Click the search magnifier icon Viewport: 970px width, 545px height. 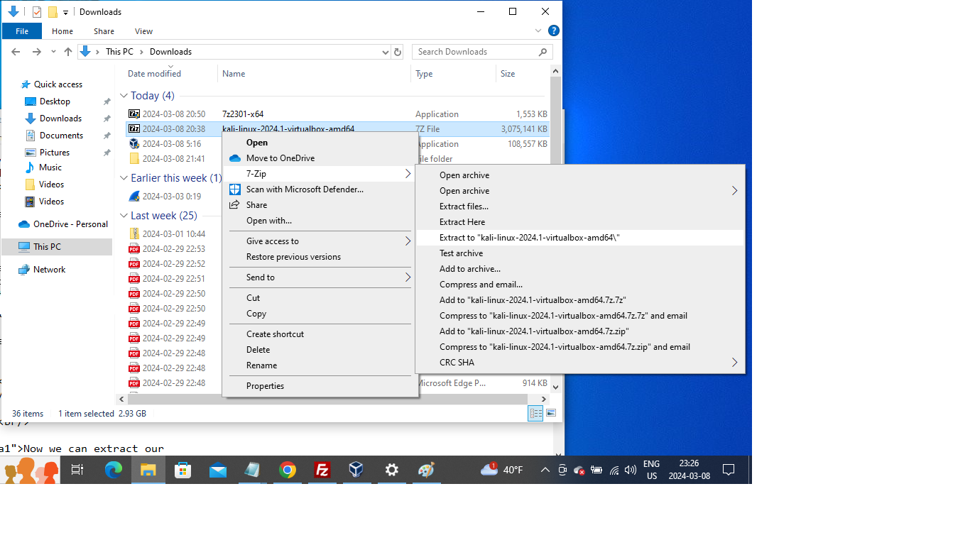[543, 51]
